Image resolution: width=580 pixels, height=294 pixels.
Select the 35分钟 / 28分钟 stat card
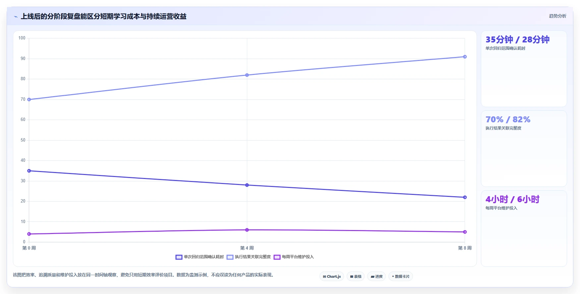pyautogui.click(x=524, y=69)
